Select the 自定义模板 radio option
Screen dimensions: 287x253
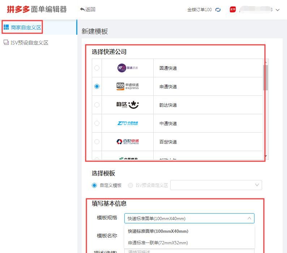click(94, 185)
